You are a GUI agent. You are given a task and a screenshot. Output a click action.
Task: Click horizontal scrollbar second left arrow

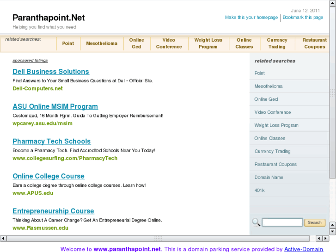tap(319, 238)
